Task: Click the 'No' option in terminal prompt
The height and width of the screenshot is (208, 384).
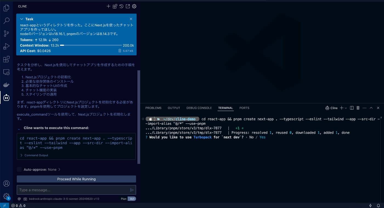Action: [252, 137]
